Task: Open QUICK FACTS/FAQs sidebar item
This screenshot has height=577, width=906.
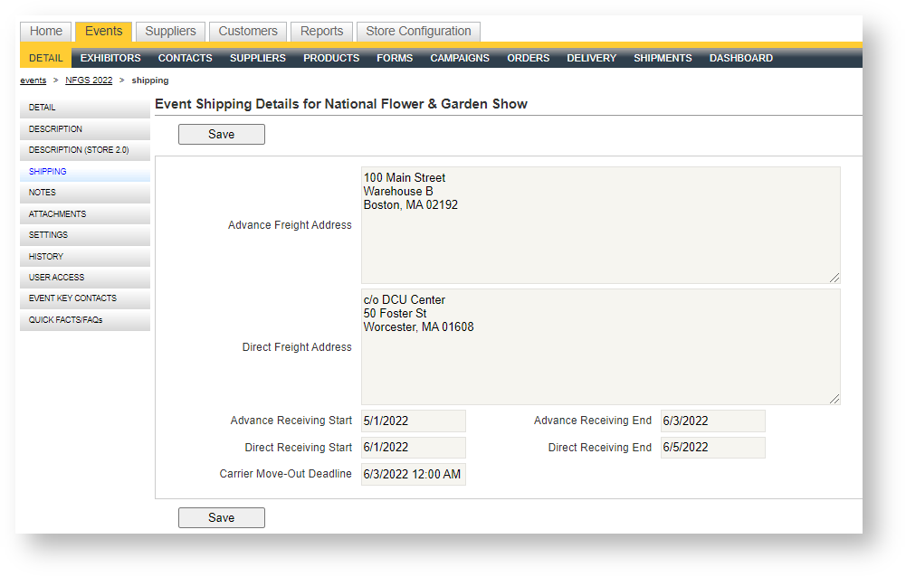Action: click(x=85, y=320)
